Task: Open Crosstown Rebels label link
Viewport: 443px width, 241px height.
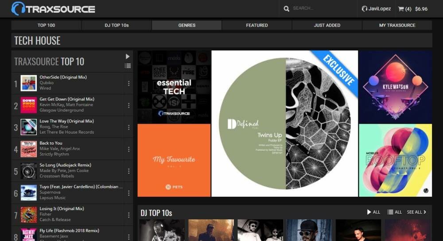Action: (57, 176)
